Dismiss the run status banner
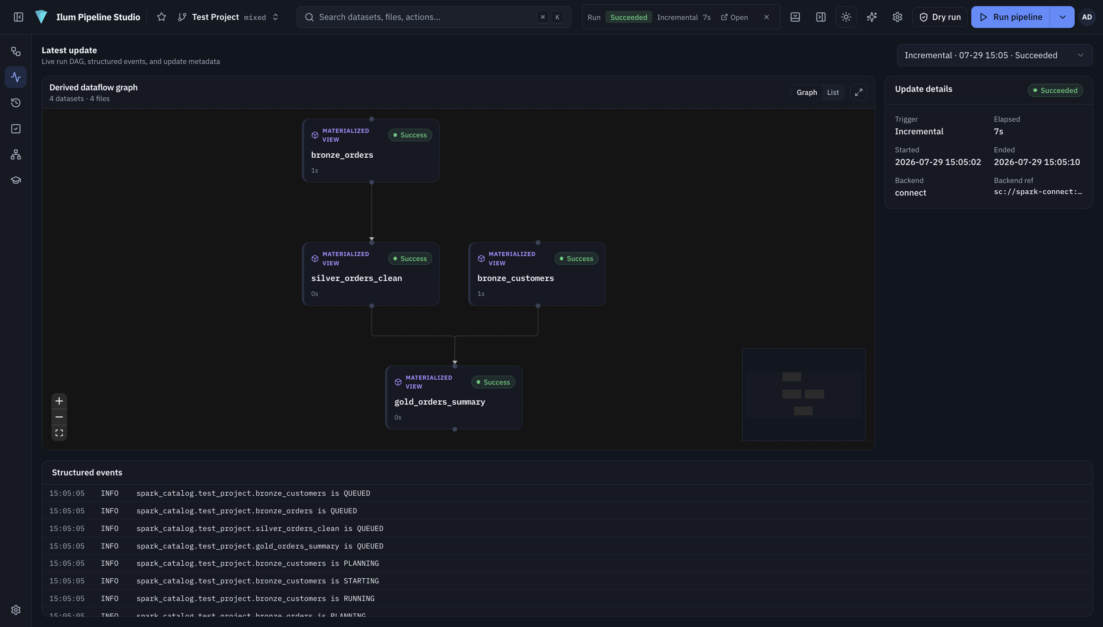Viewport: 1103px width, 627px height. click(766, 17)
